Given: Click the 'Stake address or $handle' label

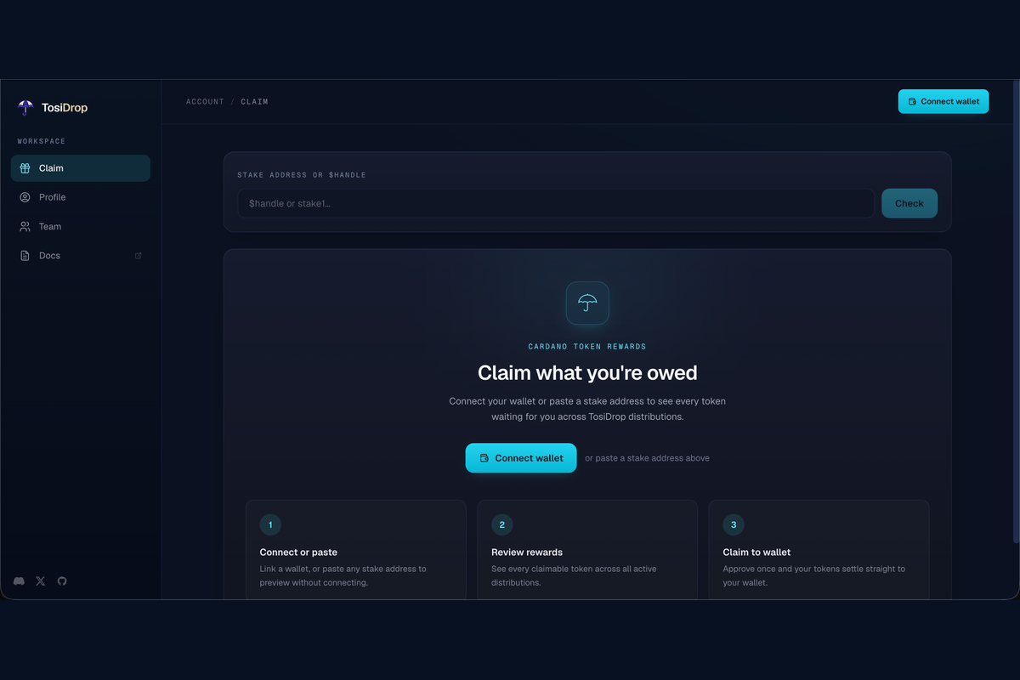Looking at the screenshot, I should pyautogui.click(x=302, y=175).
